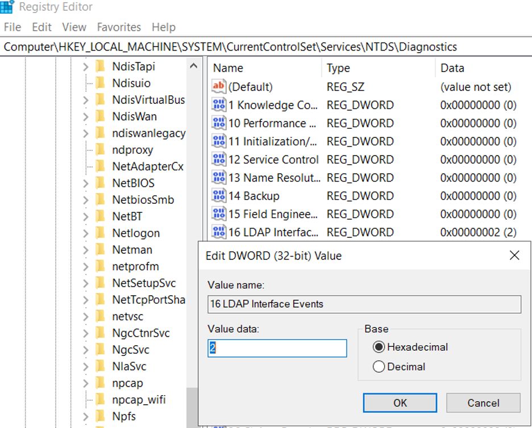
Task: Click the (value not set) data cell
Action: (x=476, y=87)
